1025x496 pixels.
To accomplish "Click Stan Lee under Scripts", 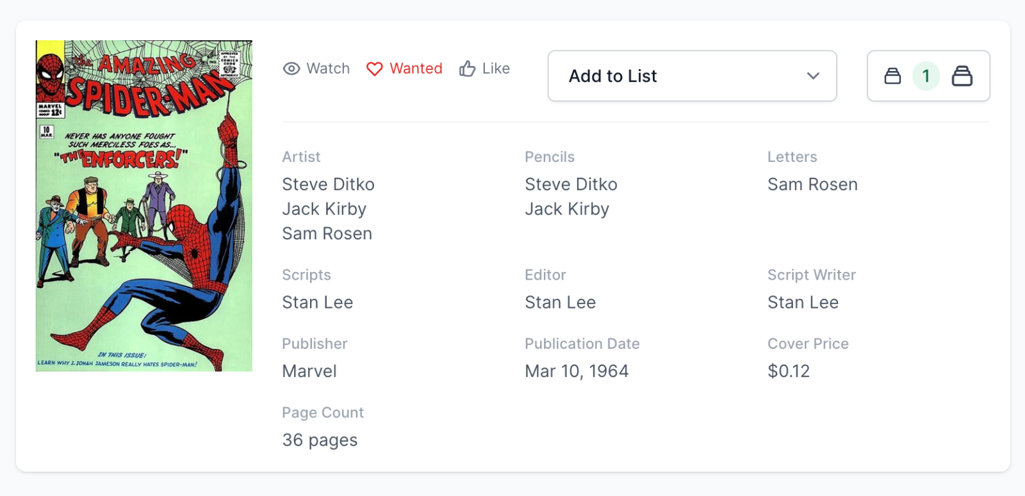I will (317, 302).
